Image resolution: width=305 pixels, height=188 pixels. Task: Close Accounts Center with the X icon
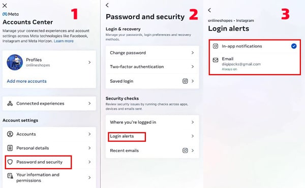tap(5, 6)
